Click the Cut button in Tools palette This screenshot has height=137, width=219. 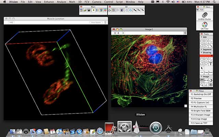click(202, 72)
